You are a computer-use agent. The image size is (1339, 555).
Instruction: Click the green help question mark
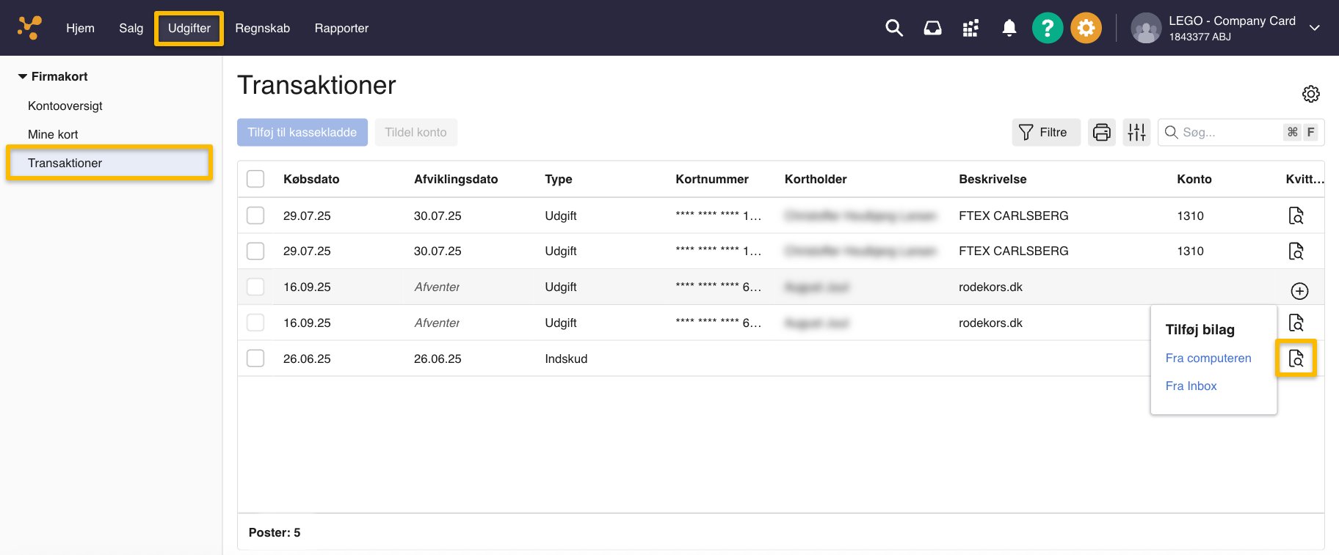coord(1047,29)
